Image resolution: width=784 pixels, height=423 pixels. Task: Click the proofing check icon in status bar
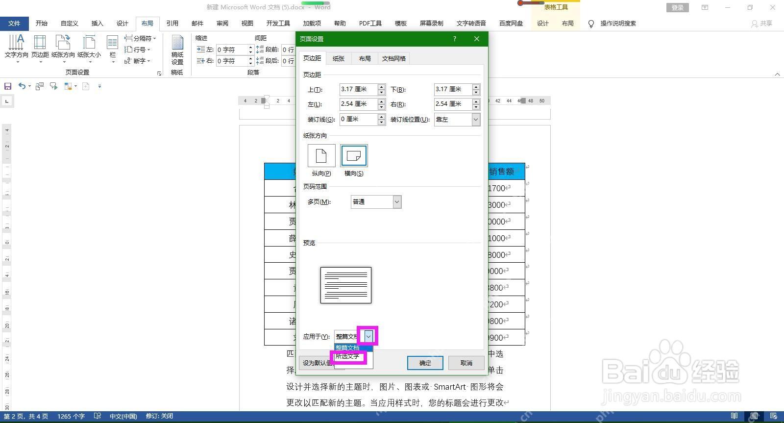pyautogui.click(x=97, y=416)
